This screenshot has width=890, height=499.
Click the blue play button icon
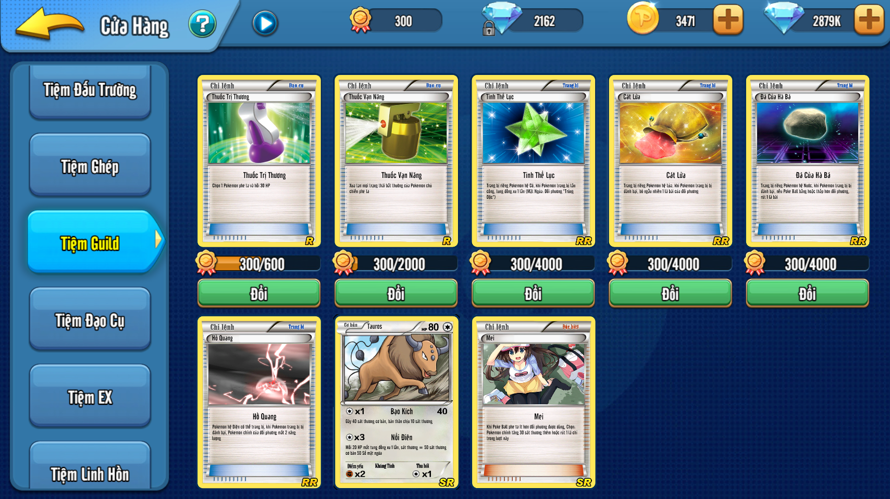[x=265, y=24]
